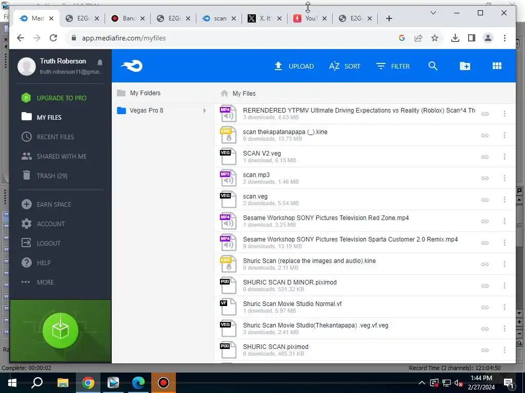
Task: Expand the Vegas Pro 8 folder arrow
Action: [204, 111]
